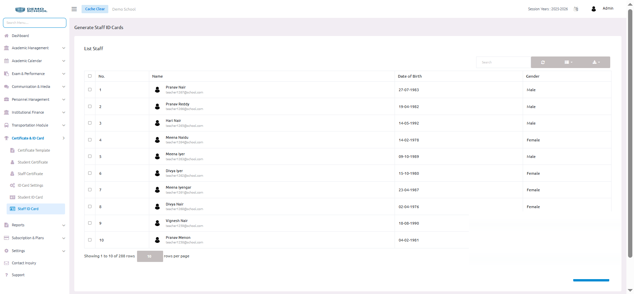Viewport: 634px width, 294px height.
Task: Select the checkbox for Pranav Menon
Action: pos(90,240)
